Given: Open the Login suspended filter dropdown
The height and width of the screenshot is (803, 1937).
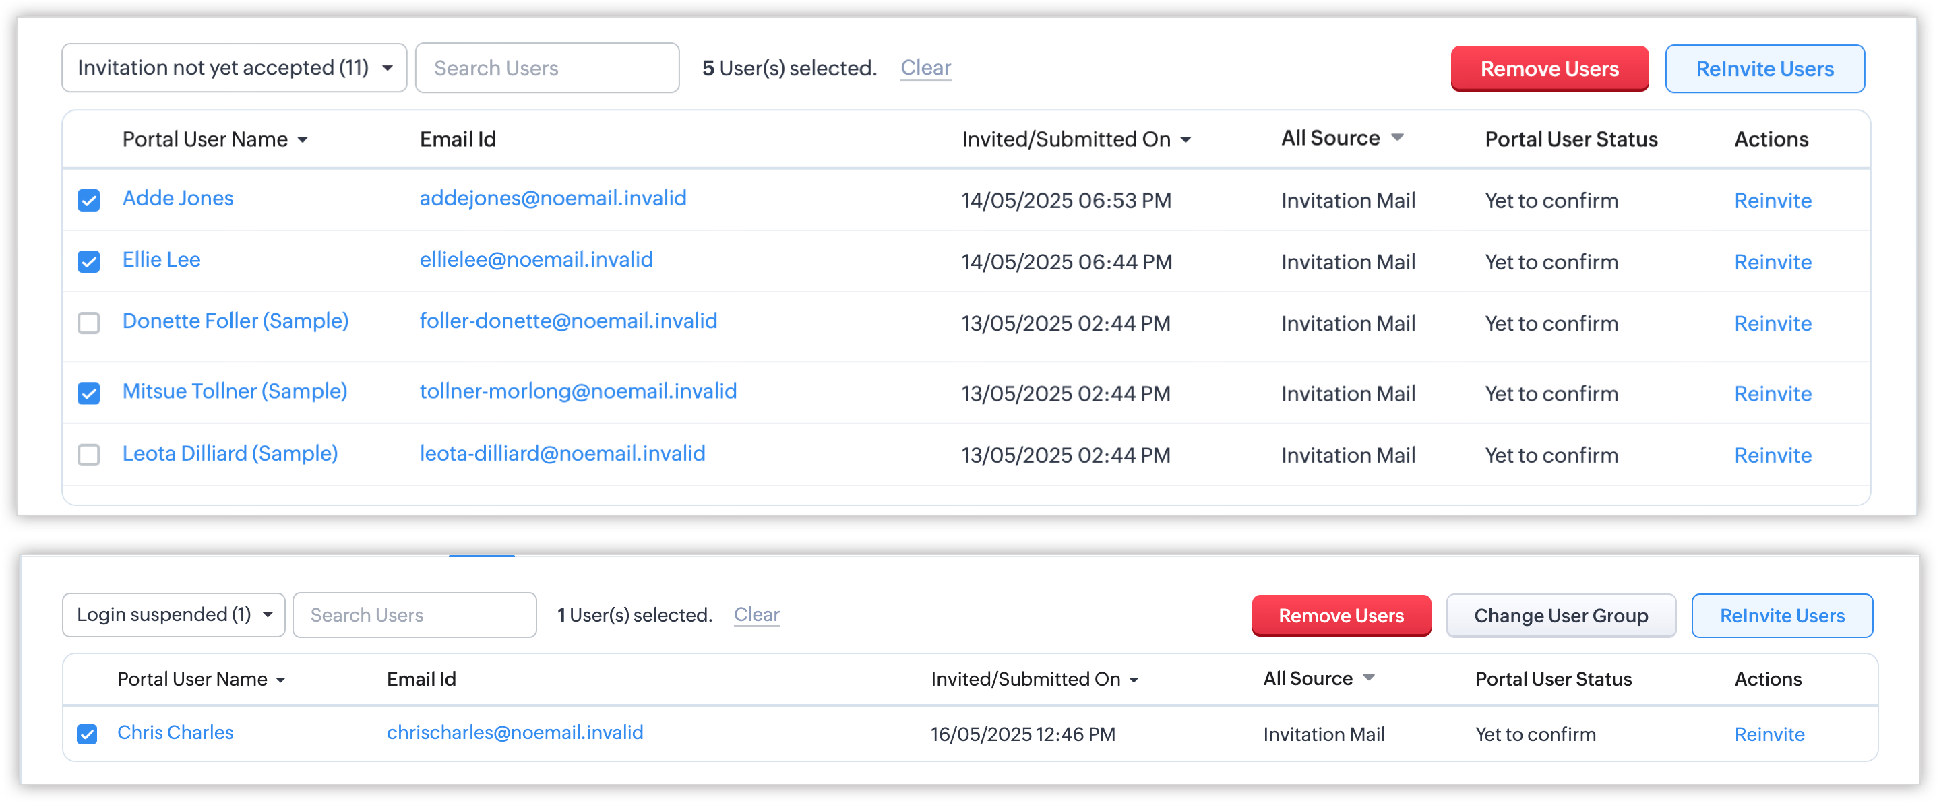Looking at the screenshot, I should point(174,615).
